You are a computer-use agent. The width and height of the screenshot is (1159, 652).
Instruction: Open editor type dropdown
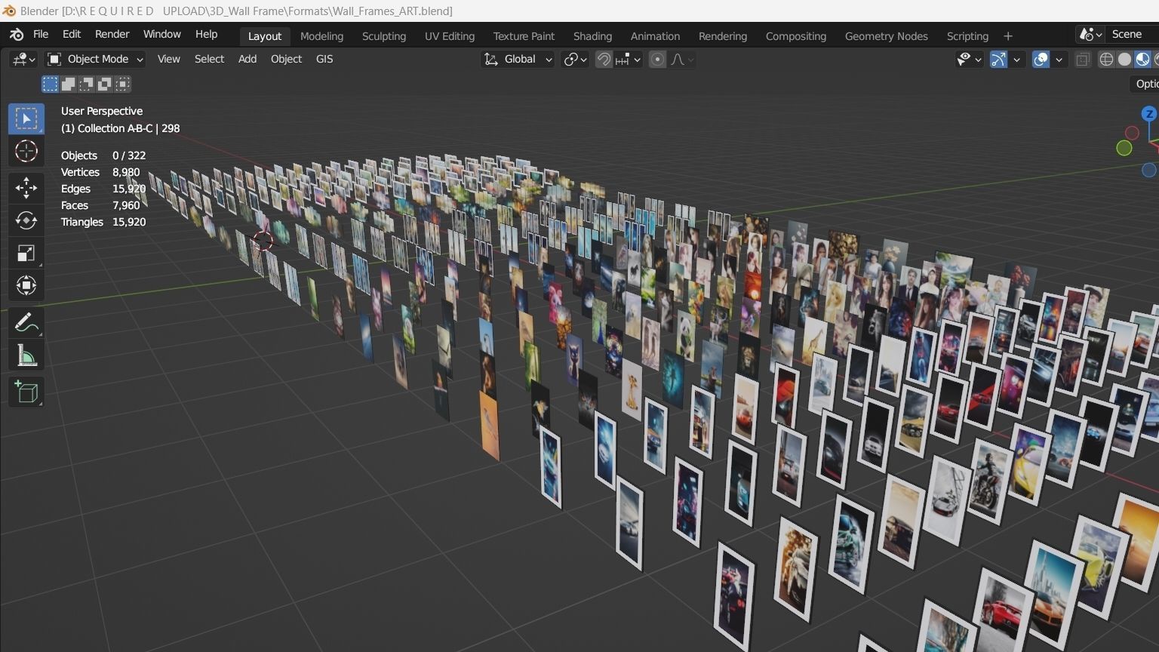click(23, 60)
